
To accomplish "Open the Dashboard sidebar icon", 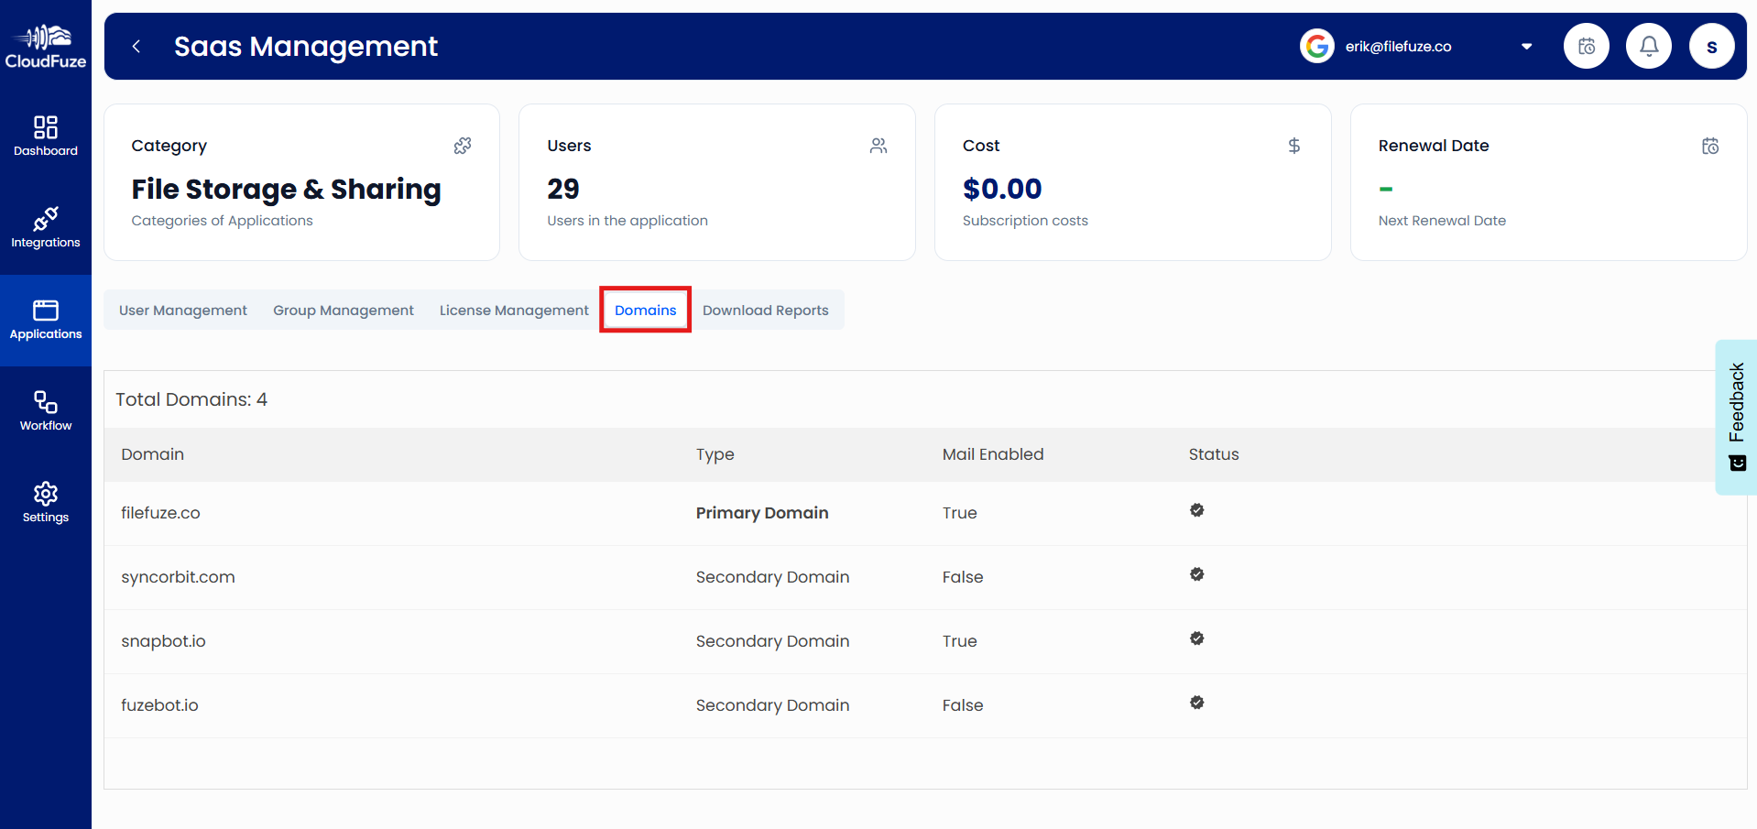I will point(46,136).
